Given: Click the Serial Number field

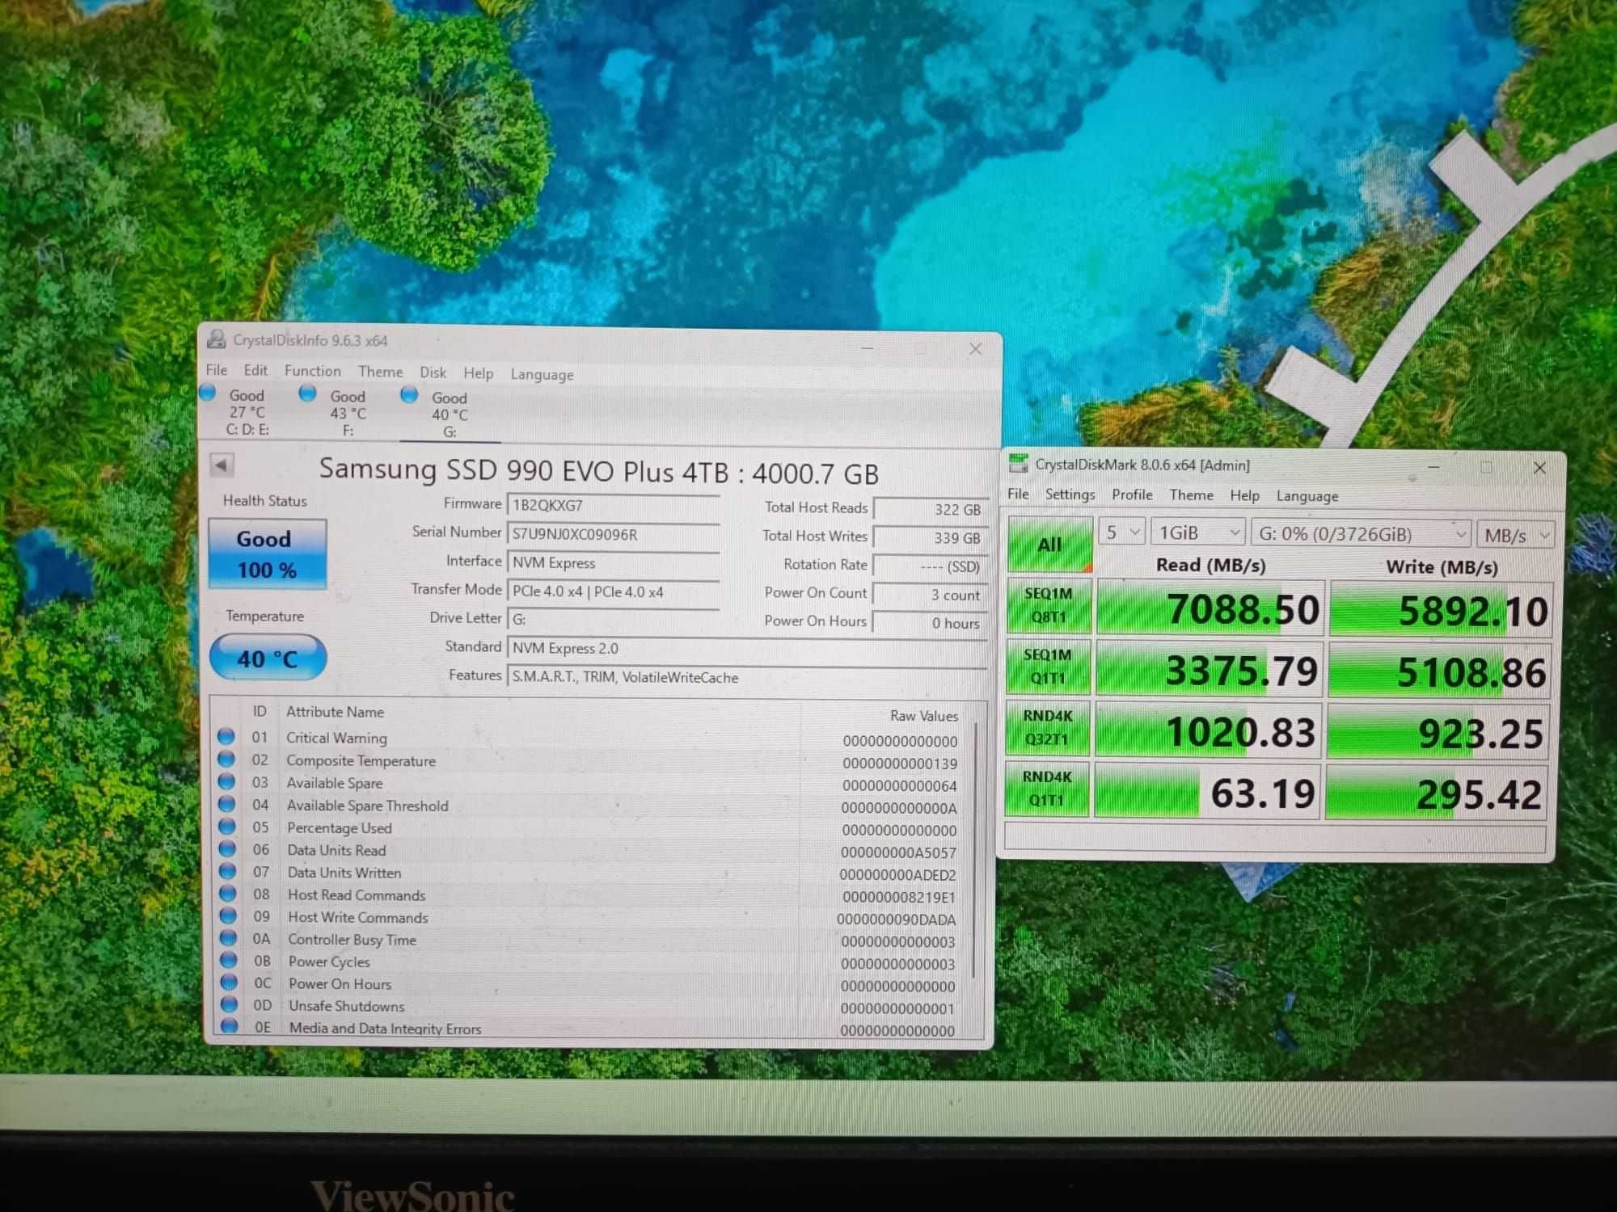Looking at the screenshot, I should point(613,534).
